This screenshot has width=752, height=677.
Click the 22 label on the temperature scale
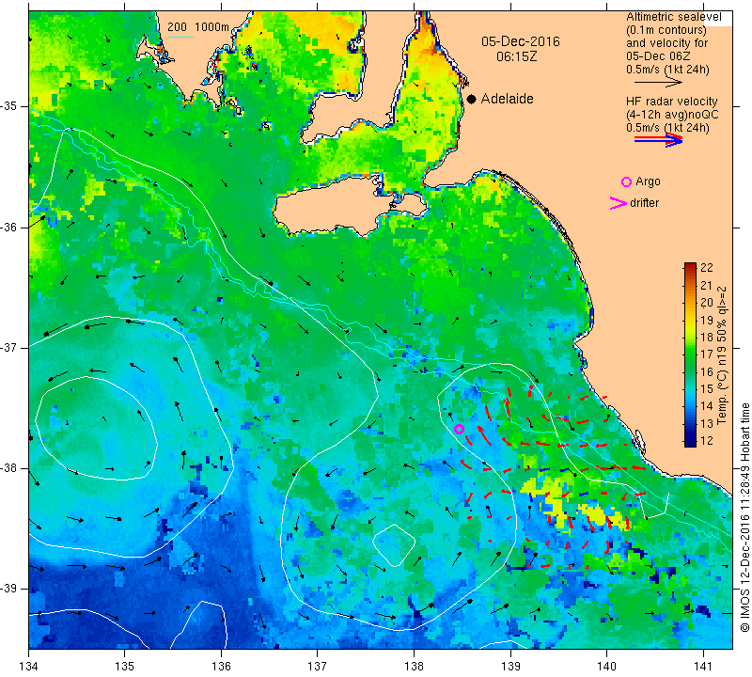click(707, 268)
